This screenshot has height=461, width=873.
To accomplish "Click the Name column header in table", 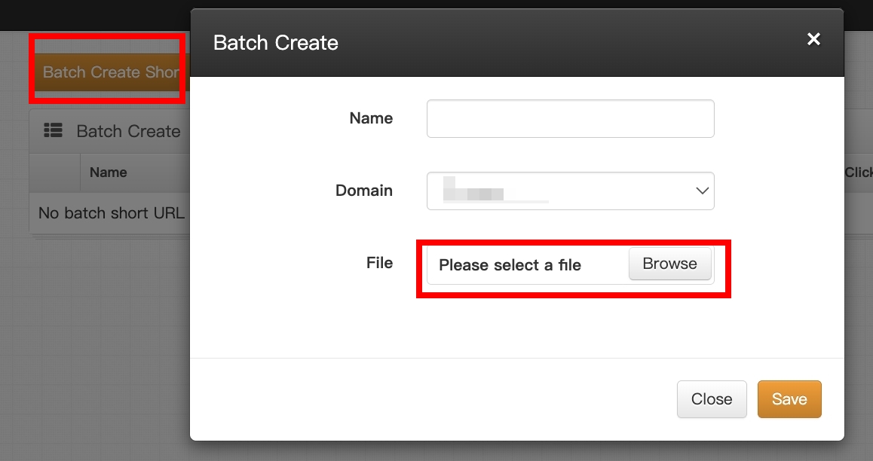I will tap(108, 172).
